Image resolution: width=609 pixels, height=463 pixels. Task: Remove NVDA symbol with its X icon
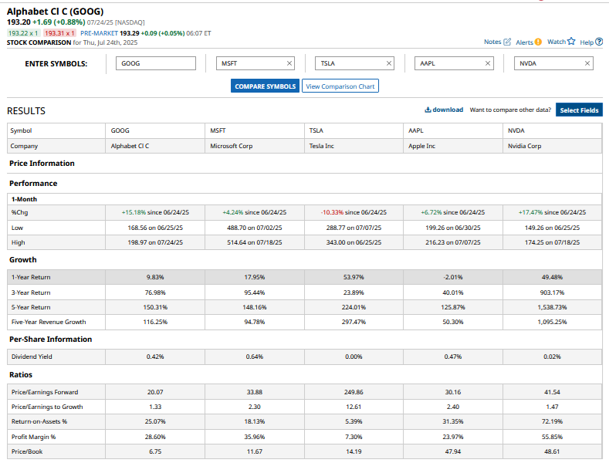pyautogui.click(x=587, y=63)
